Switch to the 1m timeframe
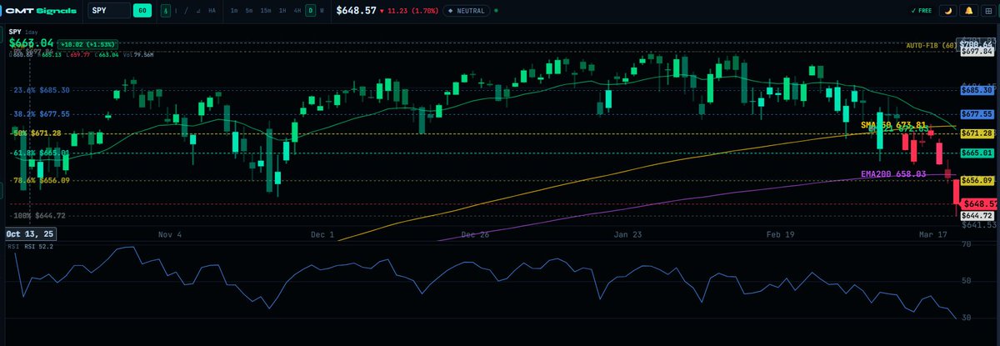The image size is (1000, 346). click(x=234, y=11)
